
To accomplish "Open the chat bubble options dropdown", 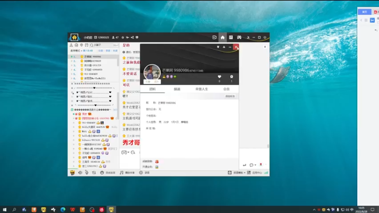I will pyautogui.click(x=253, y=165).
